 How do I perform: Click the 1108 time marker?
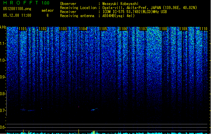[163, 29]
